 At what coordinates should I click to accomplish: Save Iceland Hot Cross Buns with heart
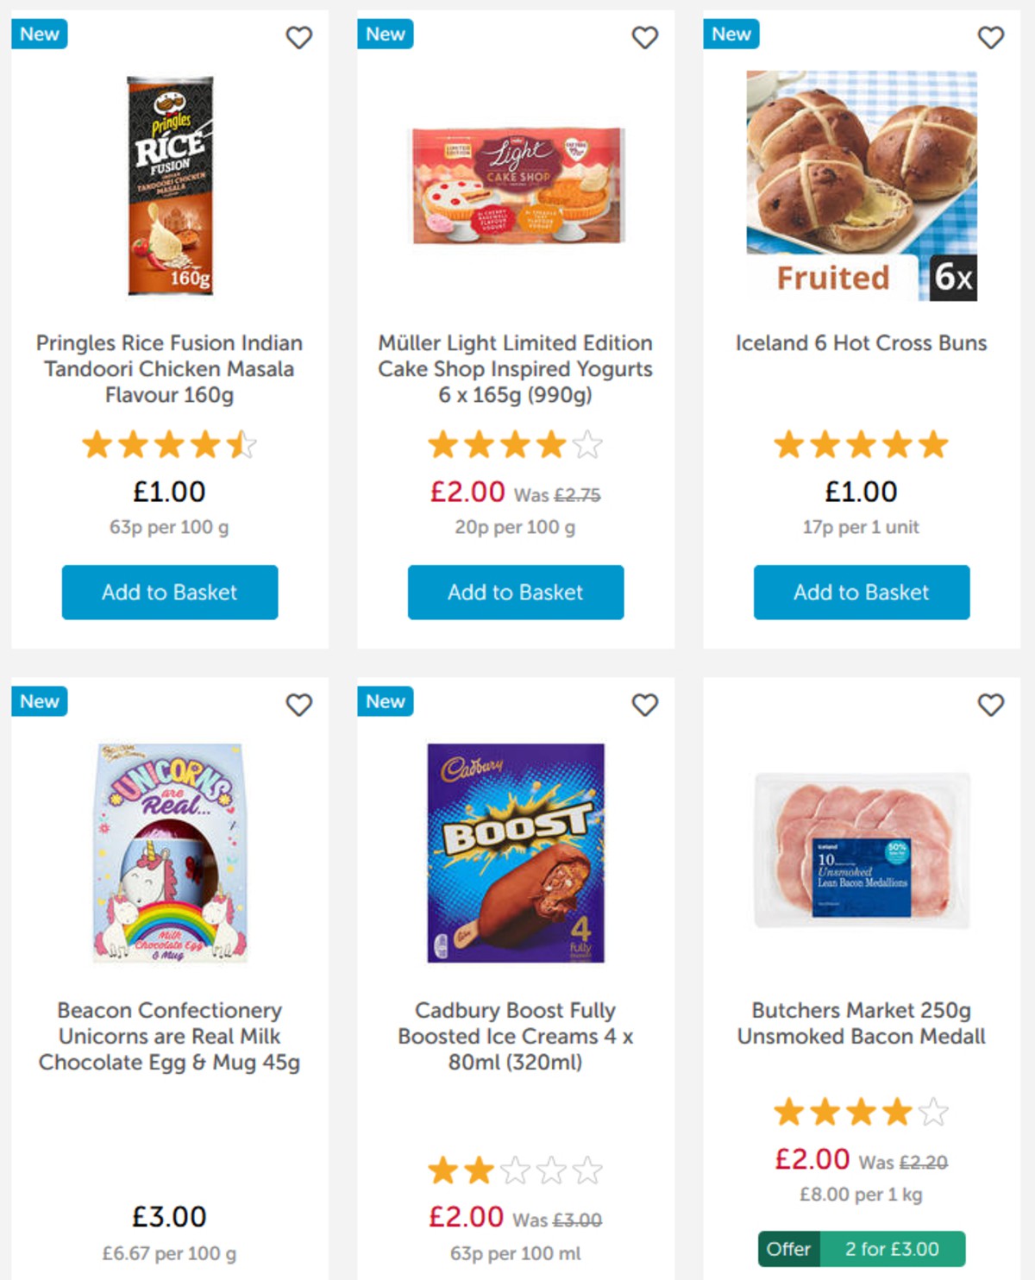(x=990, y=38)
